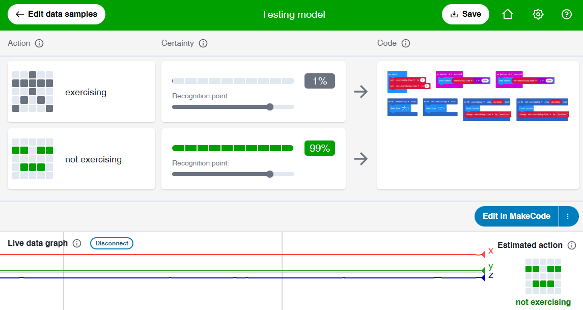Show info for Live data graph
The height and width of the screenshot is (310, 583).
[x=77, y=243]
